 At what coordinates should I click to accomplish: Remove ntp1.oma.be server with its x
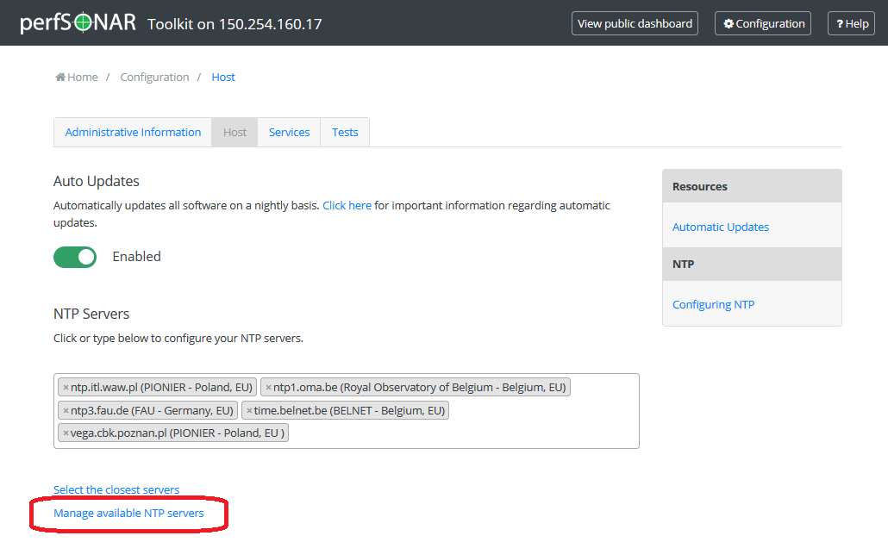(268, 388)
